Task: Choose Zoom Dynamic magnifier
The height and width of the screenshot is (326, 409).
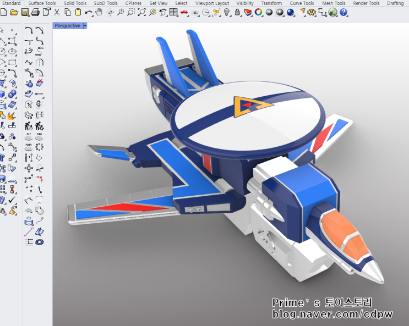Action: pos(121,12)
